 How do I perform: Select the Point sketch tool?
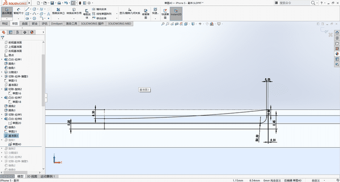point(48,18)
